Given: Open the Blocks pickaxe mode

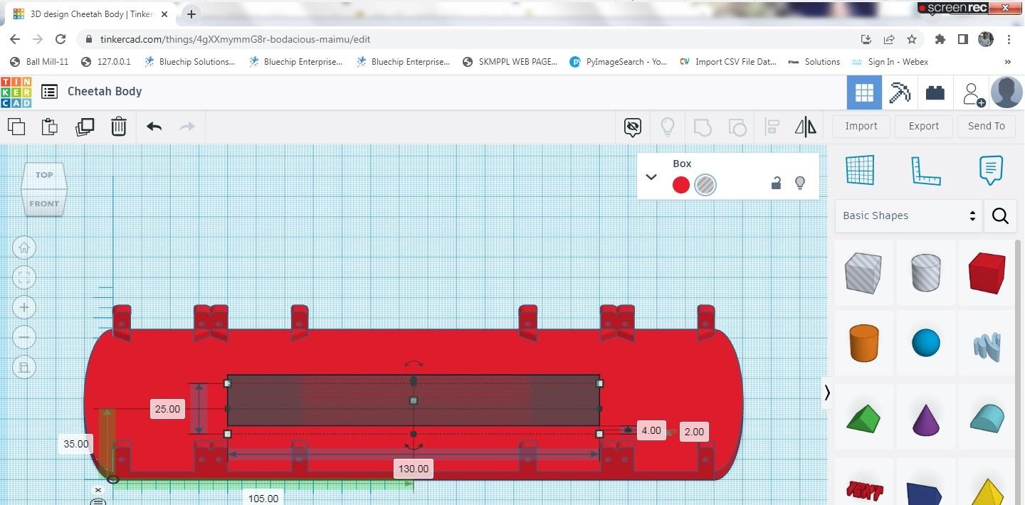Looking at the screenshot, I should tap(899, 92).
